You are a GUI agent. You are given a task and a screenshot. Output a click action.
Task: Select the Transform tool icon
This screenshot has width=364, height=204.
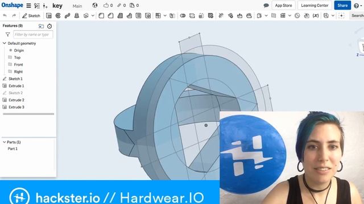(201, 16)
